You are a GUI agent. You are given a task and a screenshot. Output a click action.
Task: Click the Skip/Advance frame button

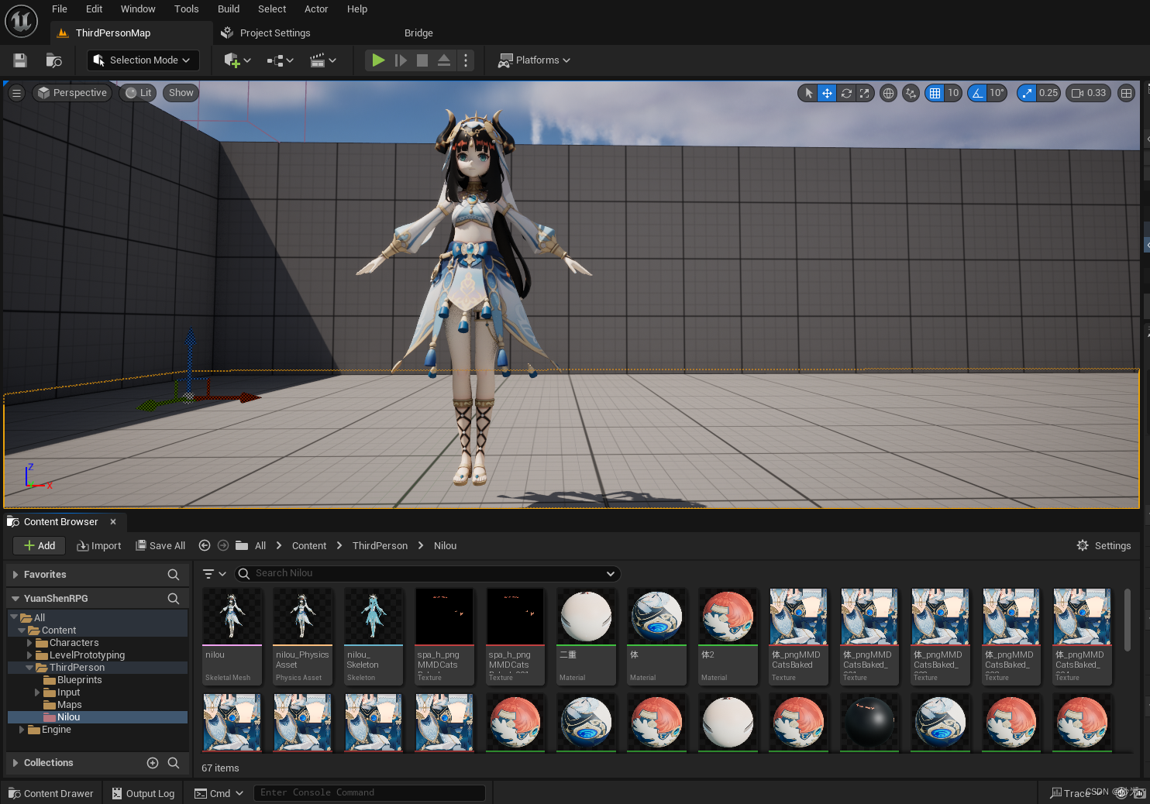coord(401,60)
